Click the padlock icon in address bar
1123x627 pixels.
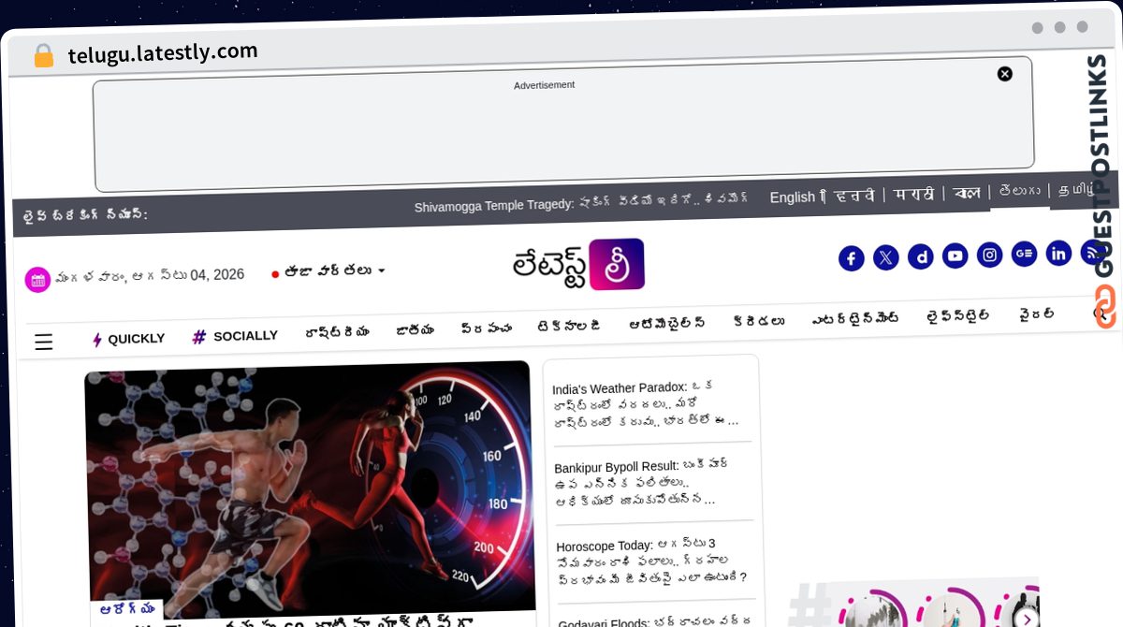(43, 56)
